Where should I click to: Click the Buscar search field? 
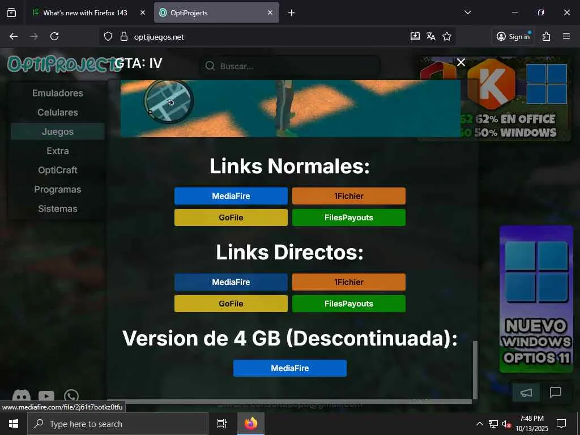(291, 66)
